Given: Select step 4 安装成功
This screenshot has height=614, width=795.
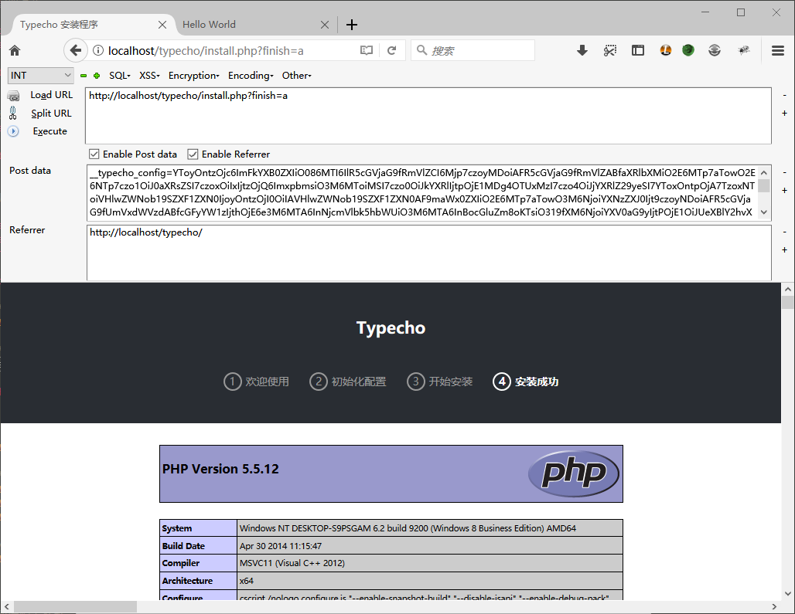Looking at the screenshot, I should [525, 382].
